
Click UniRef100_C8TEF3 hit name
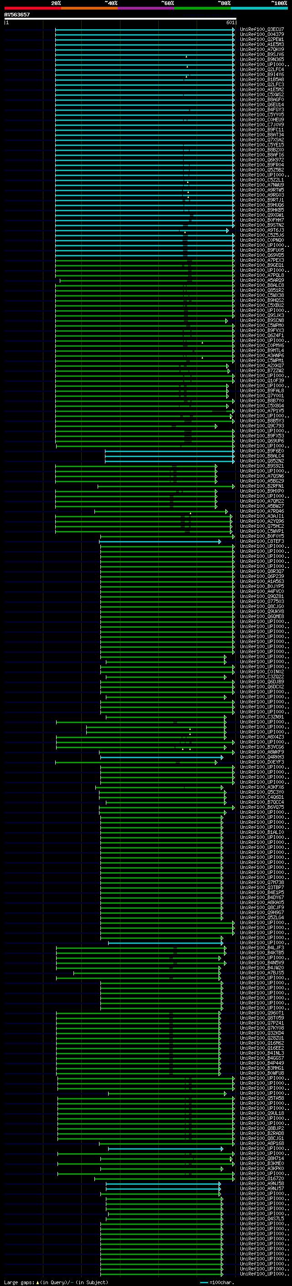point(261,541)
